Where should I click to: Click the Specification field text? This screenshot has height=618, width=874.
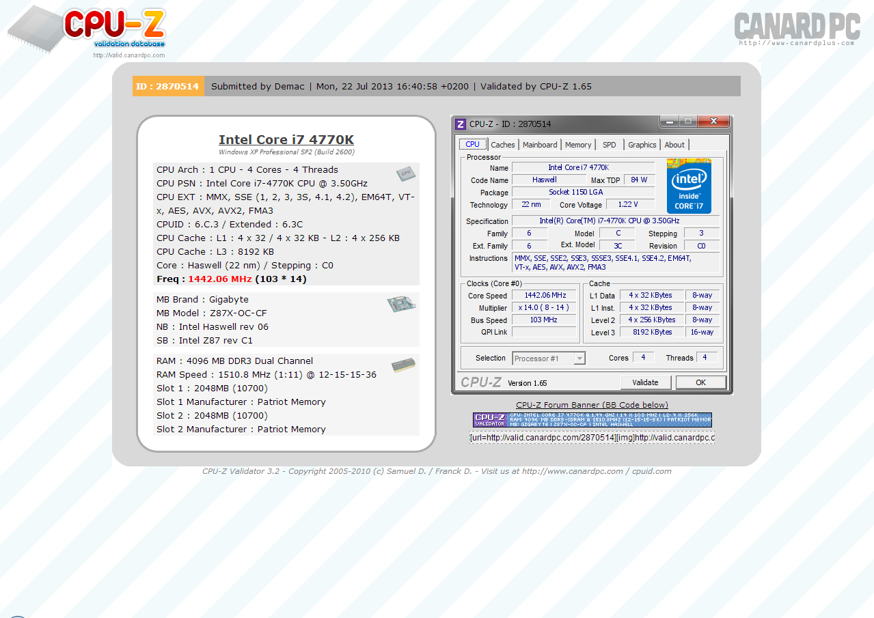point(615,221)
